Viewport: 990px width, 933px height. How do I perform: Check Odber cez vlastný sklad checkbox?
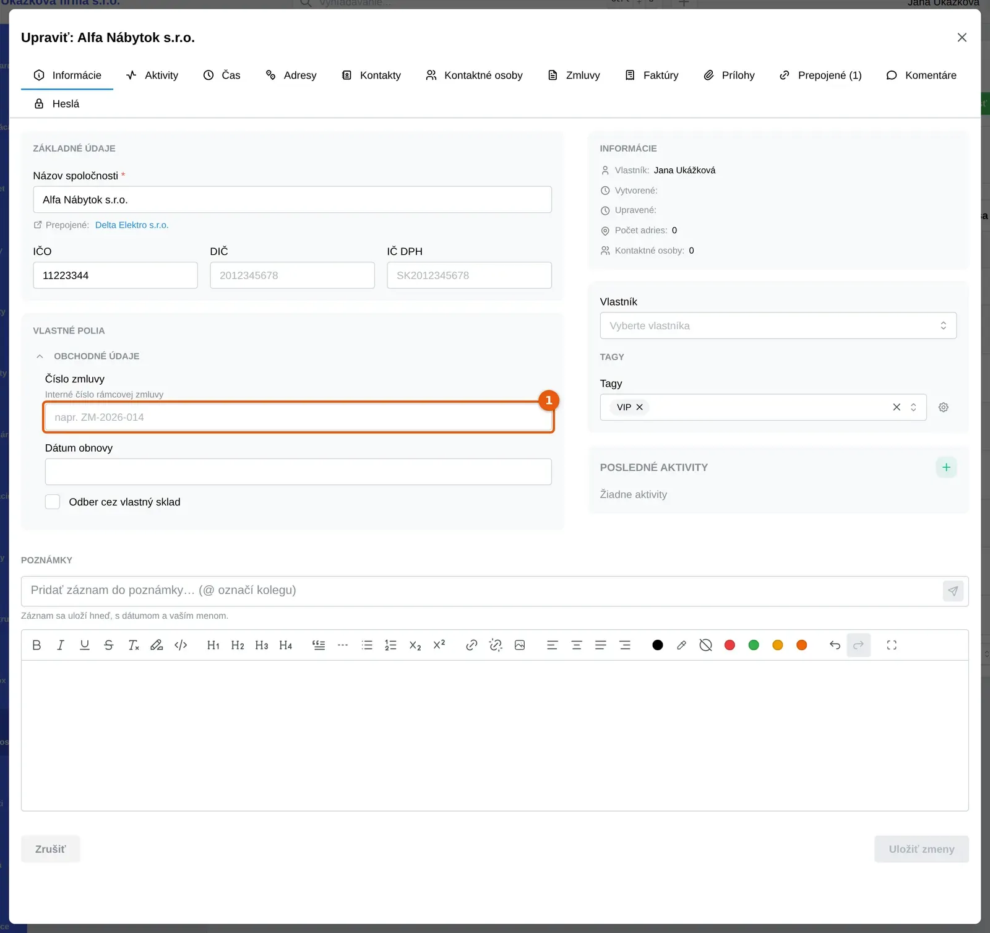coord(53,502)
